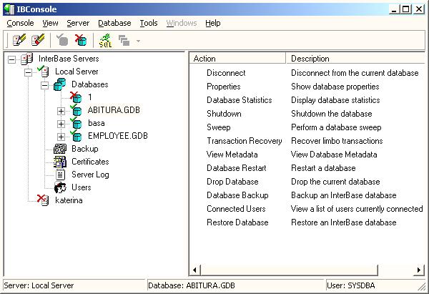Viewport: 429px width, 294px height.
Task: Collapse the Local Server node
Action: click(28, 72)
